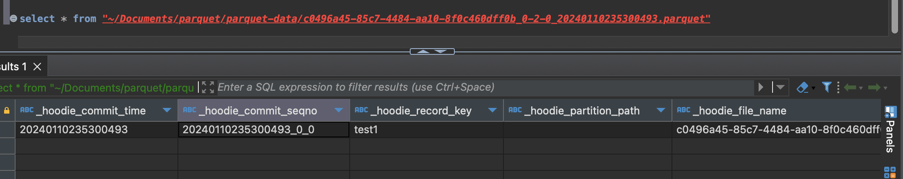
Task: Open filter history dropdown arrow
Action: [780, 87]
